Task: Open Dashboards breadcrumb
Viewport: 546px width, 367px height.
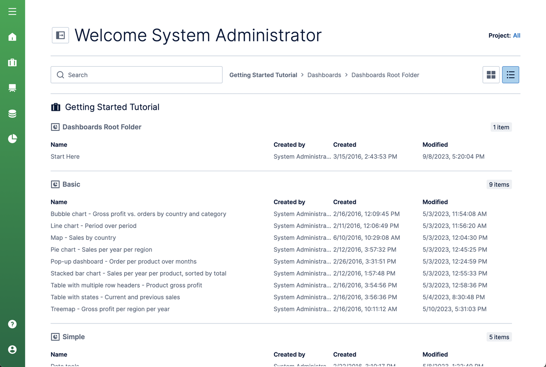Action: [x=324, y=75]
